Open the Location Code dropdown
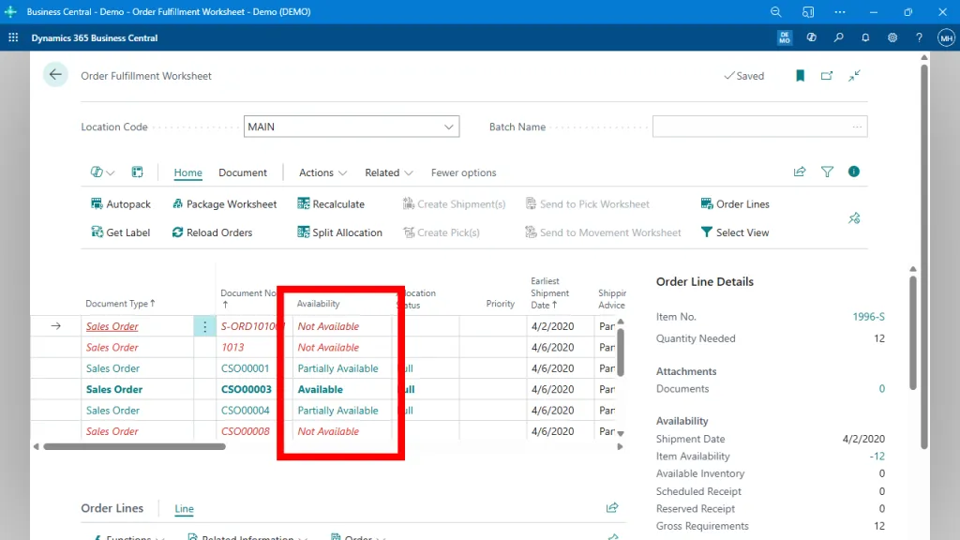960x540 pixels. tap(449, 126)
